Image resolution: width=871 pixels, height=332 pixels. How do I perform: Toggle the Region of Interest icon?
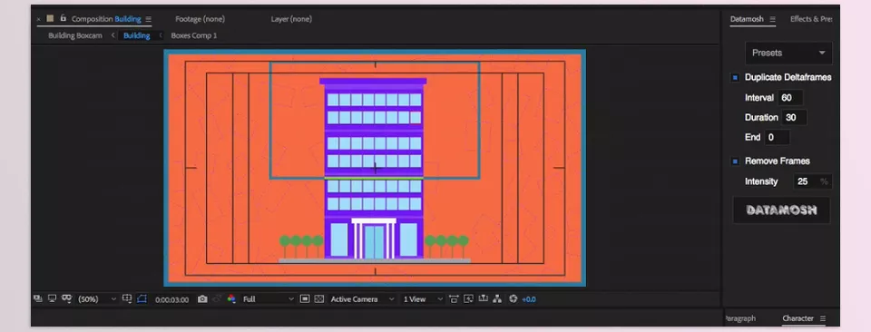tap(305, 298)
